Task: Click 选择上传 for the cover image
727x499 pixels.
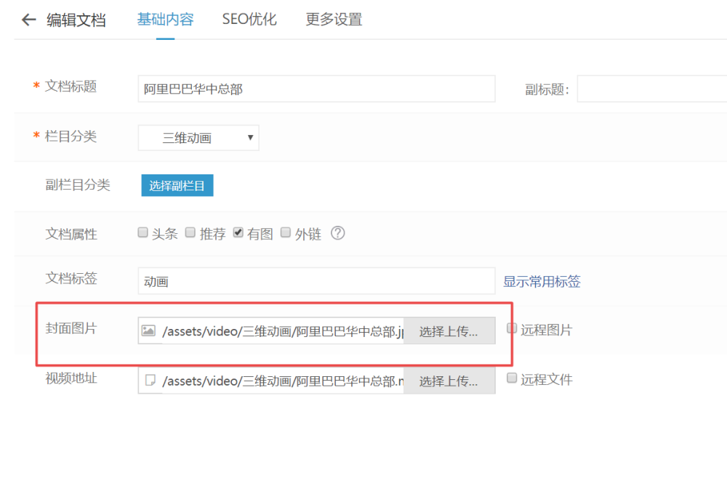Action: (449, 330)
